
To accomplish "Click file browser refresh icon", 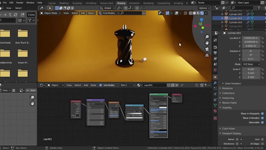I will [x=15, y=15].
